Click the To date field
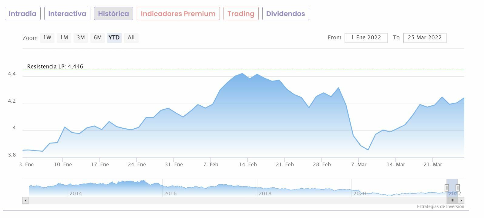The width and height of the screenshot is (484, 218). [425, 38]
